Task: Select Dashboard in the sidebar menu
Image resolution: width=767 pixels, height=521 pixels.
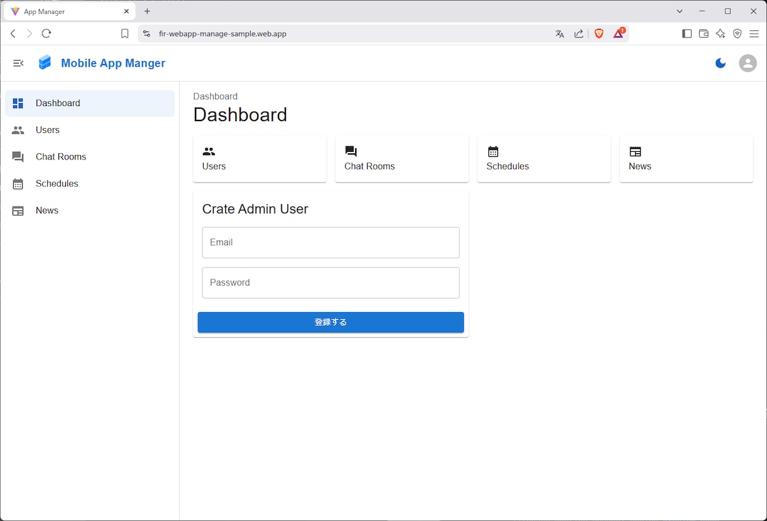Action: [x=90, y=103]
